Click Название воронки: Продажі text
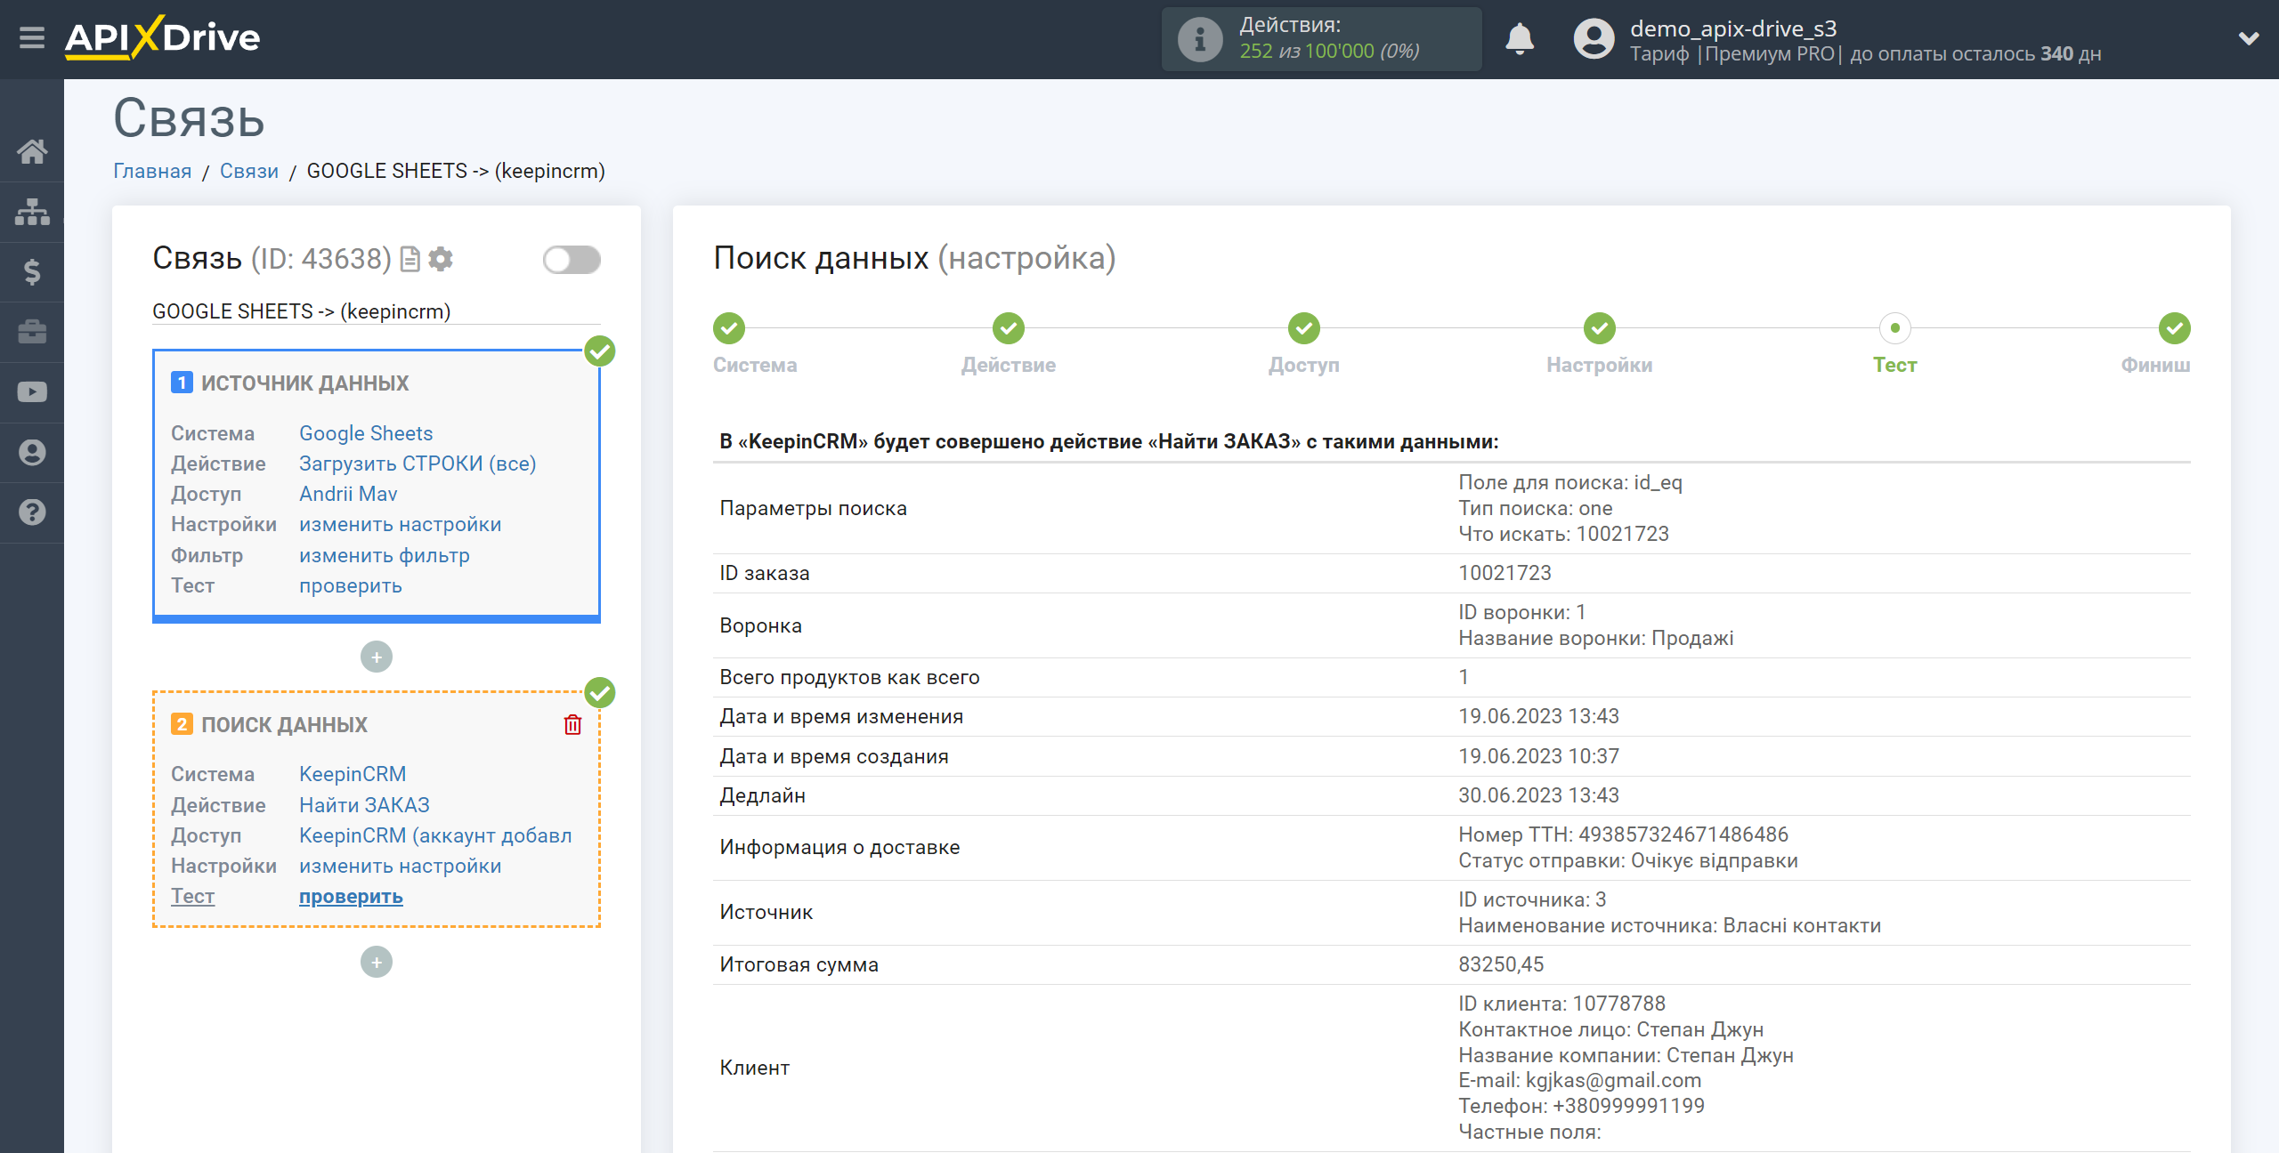This screenshot has width=2279, height=1153. point(1595,638)
